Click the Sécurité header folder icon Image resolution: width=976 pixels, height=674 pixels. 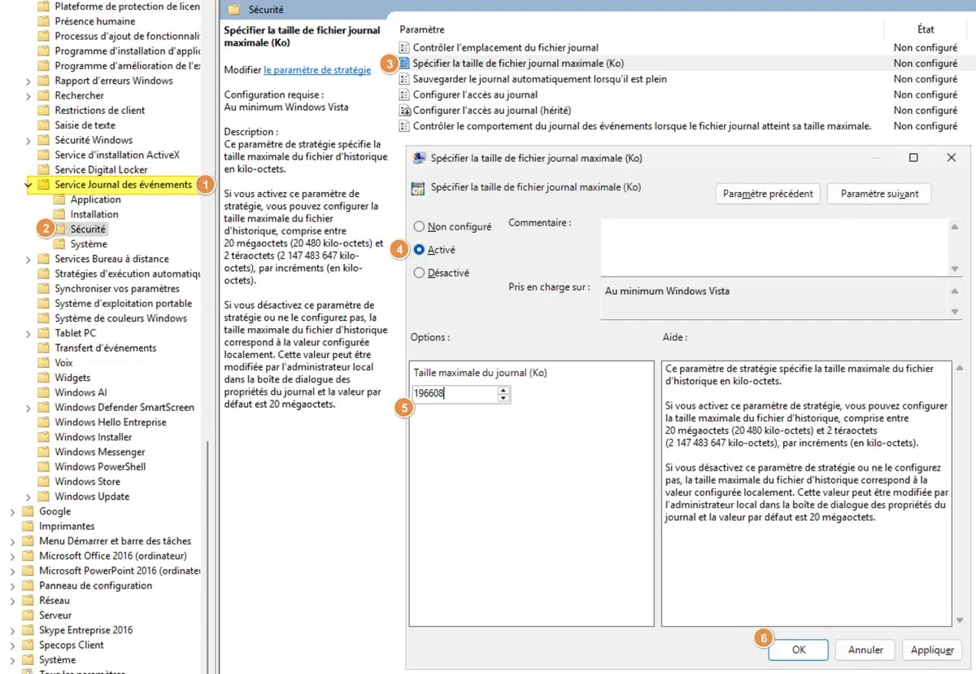pyautogui.click(x=235, y=10)
